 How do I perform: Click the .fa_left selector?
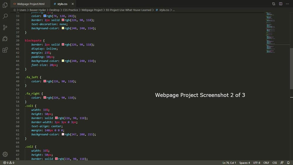point(31,77)
